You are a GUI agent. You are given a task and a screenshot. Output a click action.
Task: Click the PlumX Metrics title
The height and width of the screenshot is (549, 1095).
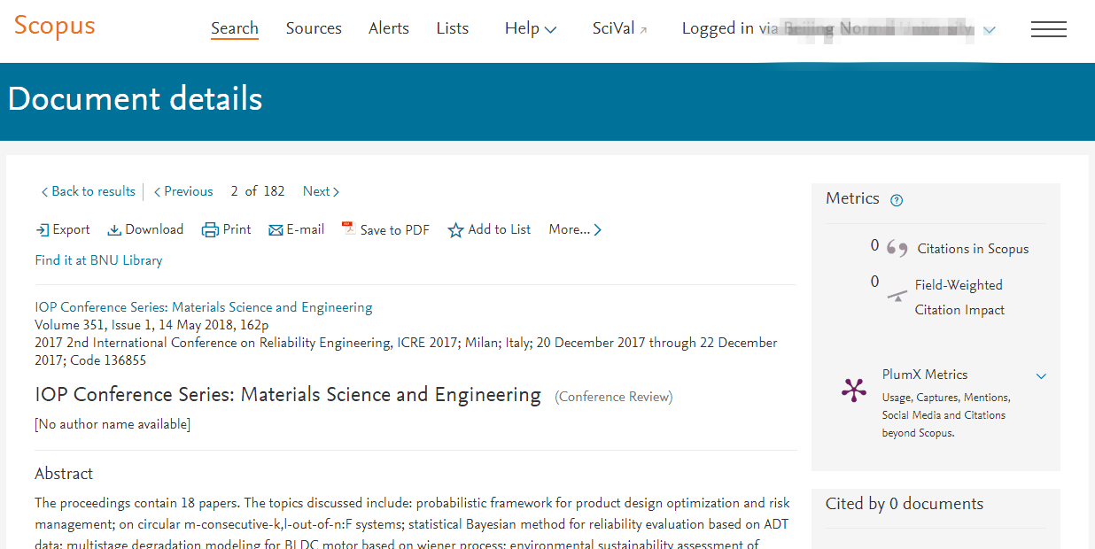pos(925,375)
